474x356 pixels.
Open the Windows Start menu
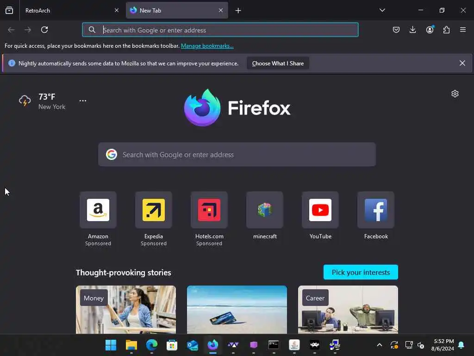click(111, 345)
